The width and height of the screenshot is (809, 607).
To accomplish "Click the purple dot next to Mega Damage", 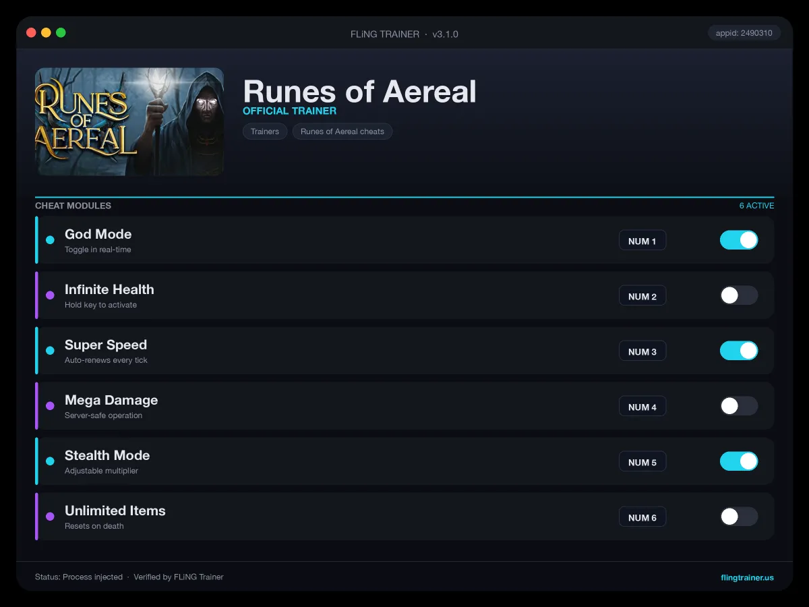I will click(50, 406).
